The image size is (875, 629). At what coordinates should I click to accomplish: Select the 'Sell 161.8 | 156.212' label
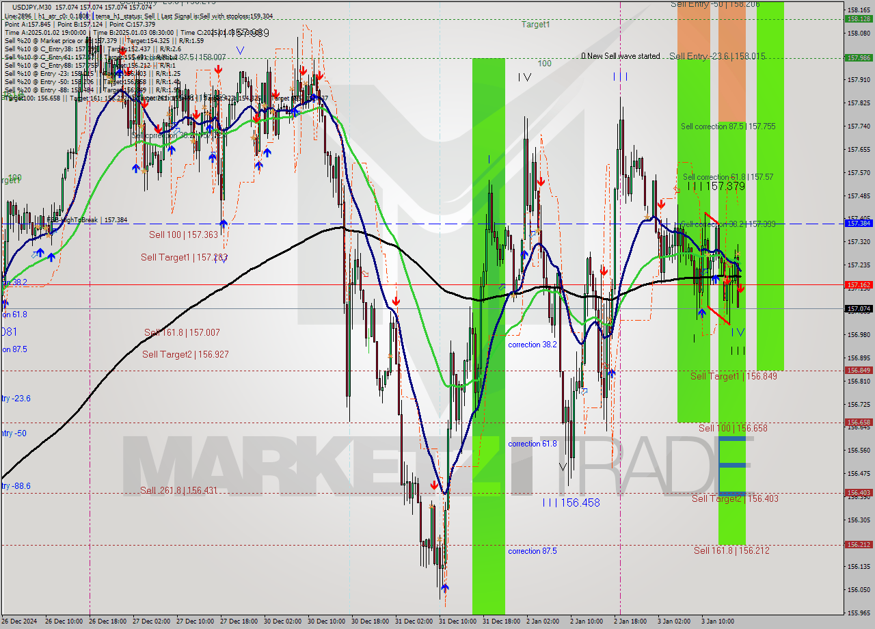pyautogui.click(x=731, y=550)
